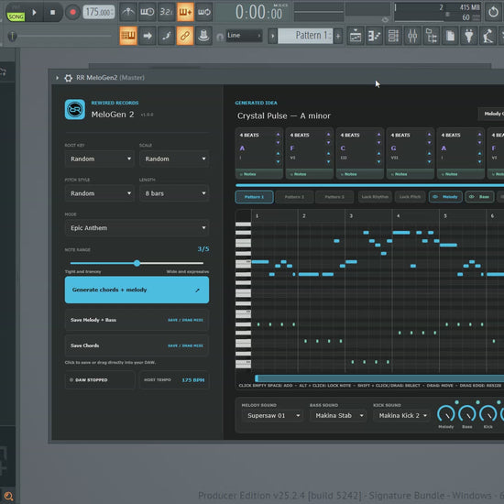Open the Browser view from toolbar

coord(432,36)
